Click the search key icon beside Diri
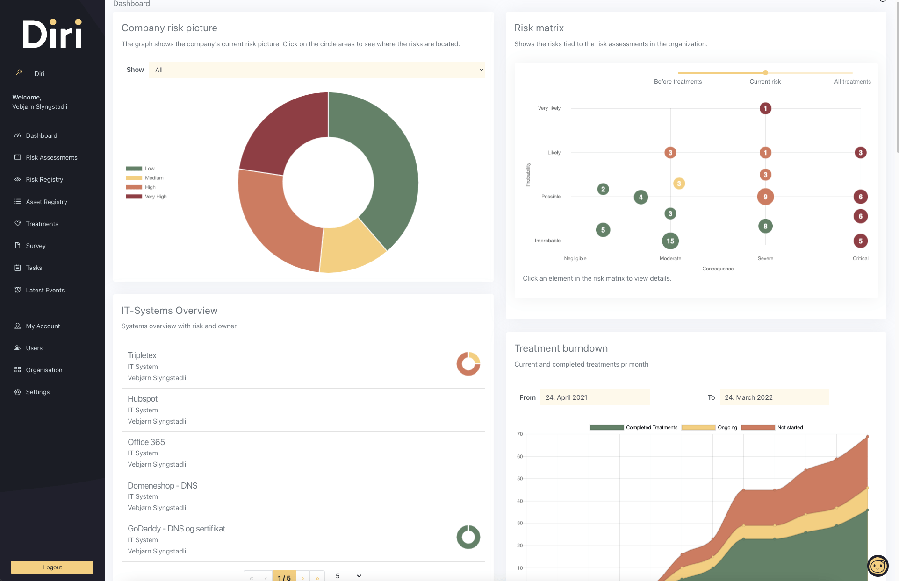Screen dimensions: 899x581 pos(19,73)
